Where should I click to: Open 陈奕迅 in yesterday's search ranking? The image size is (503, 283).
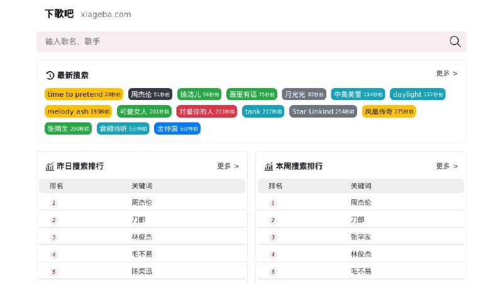point(142,272)
